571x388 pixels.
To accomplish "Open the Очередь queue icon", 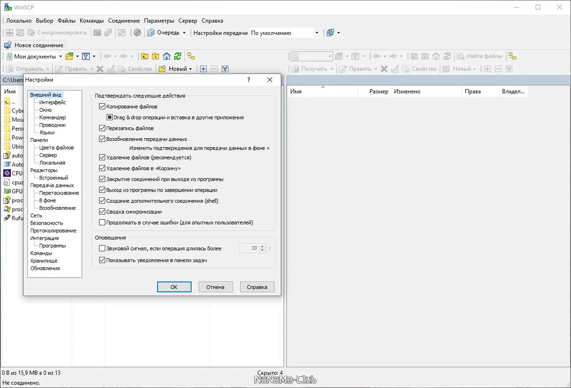I will point(151,33).
